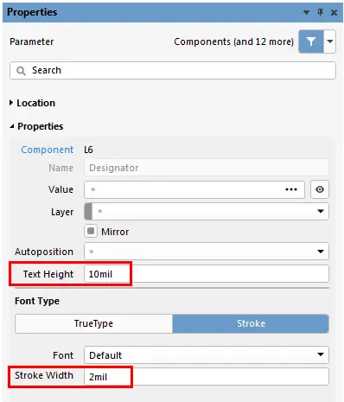Click the Value ellipsis button
Viewport: 344px width, 402px height.
tap(291, 189)
